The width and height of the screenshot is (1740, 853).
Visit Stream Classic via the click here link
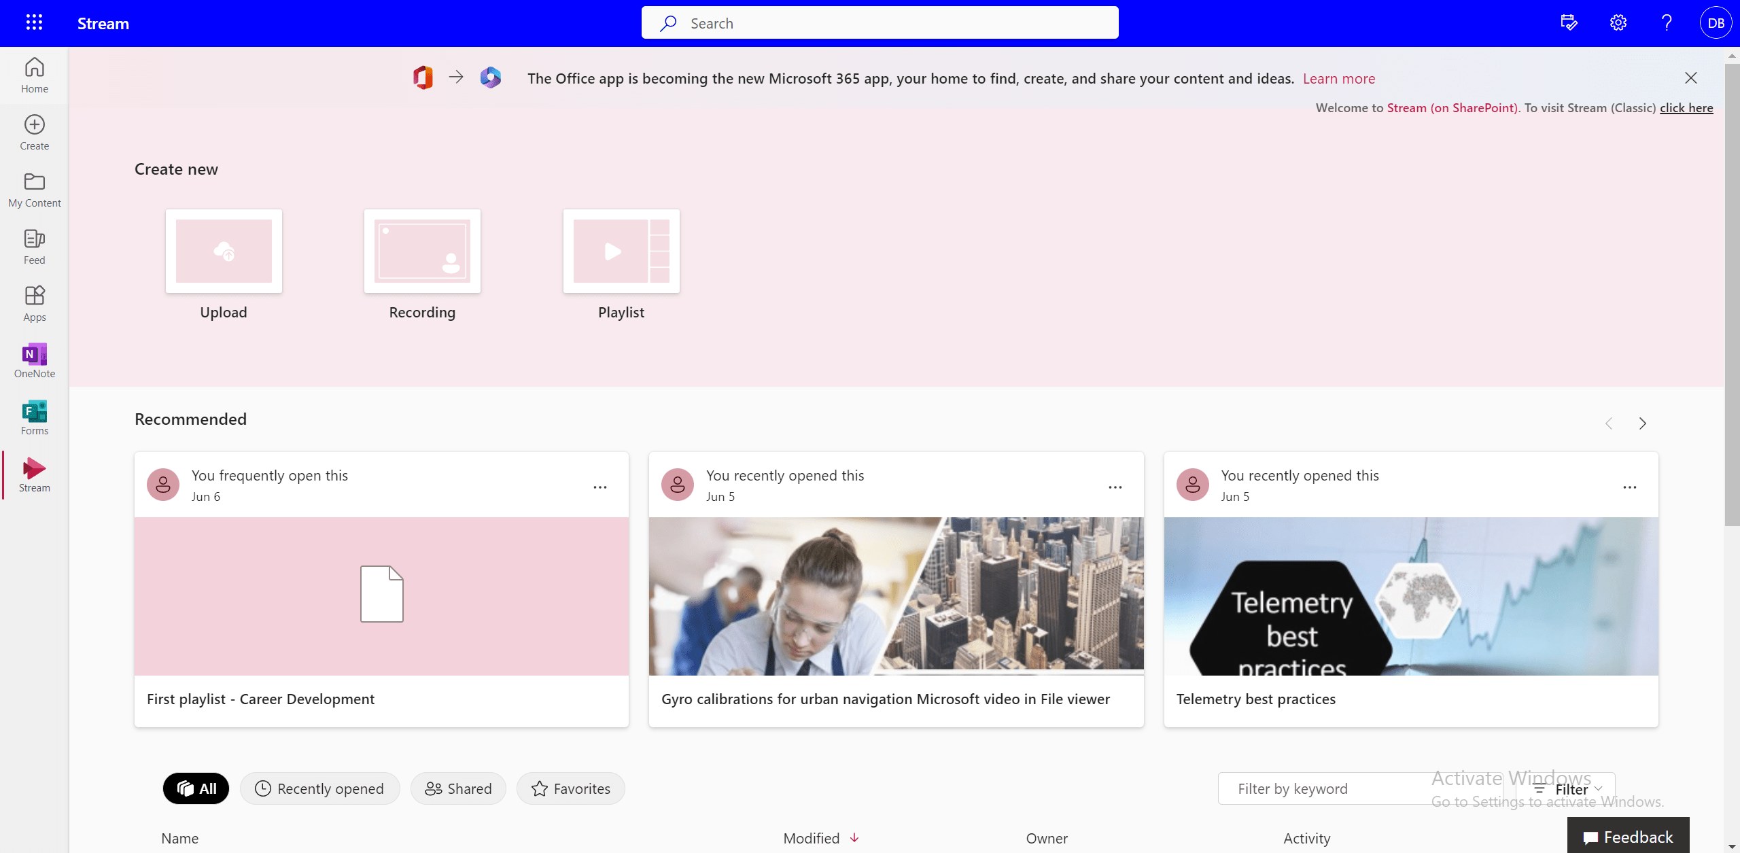click(x=1686, y=107)
